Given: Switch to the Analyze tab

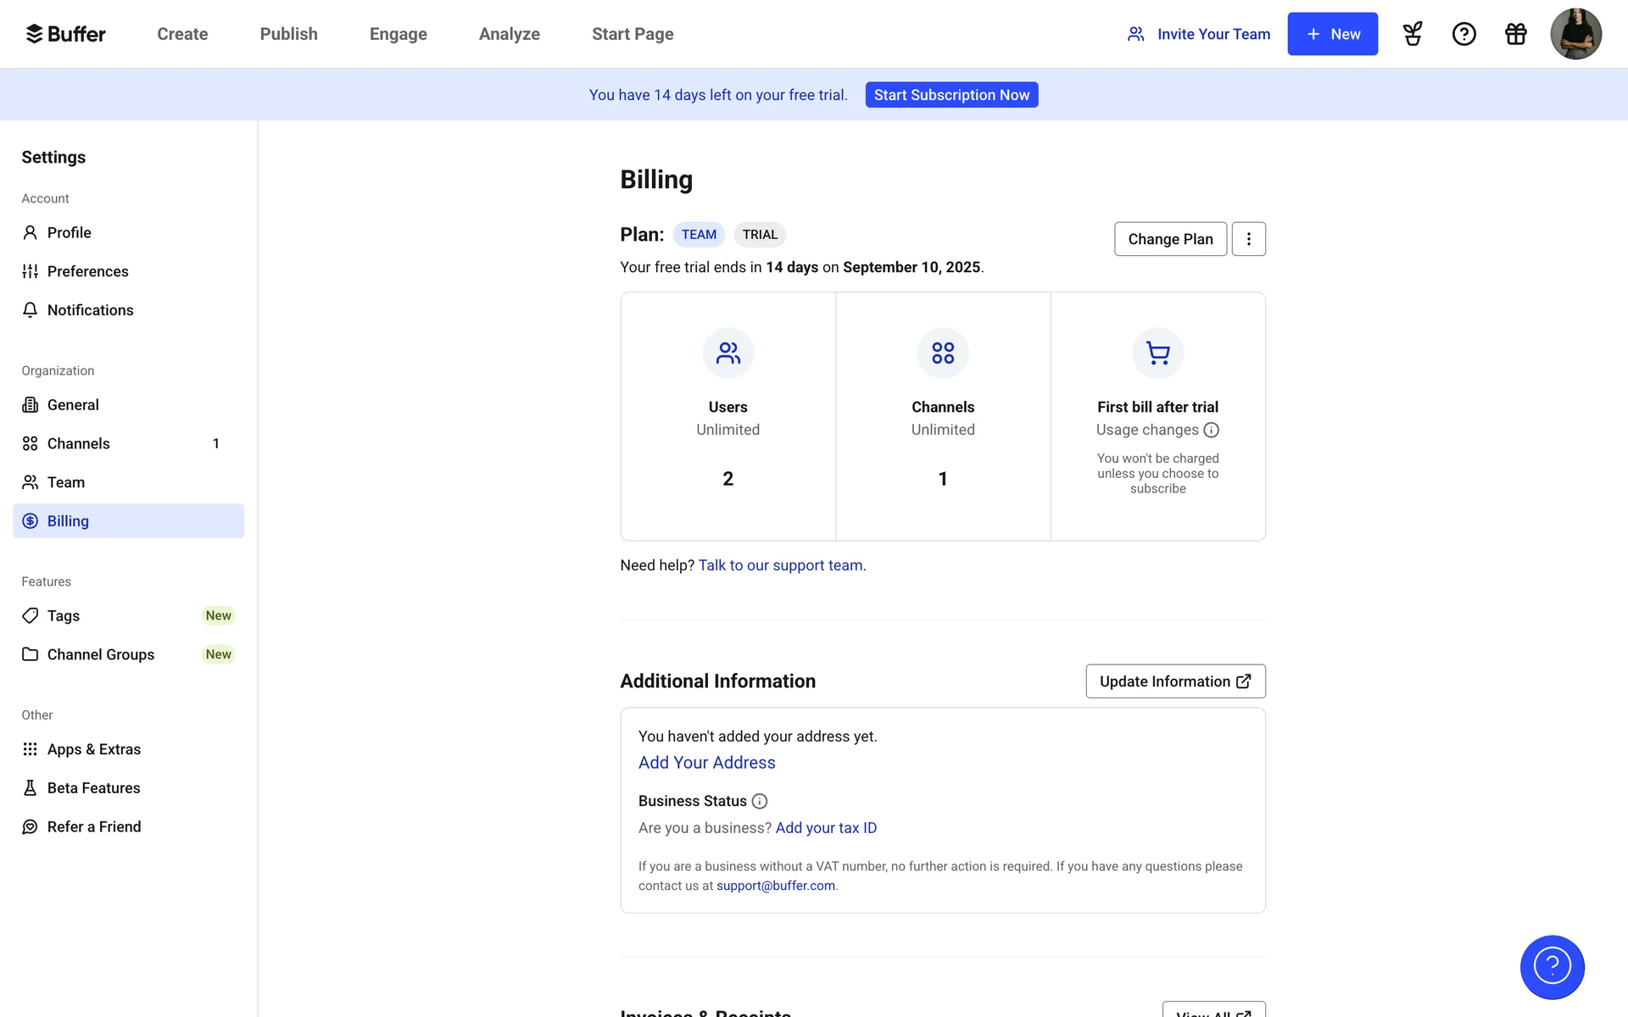Looking at the screenshot, I should point(509,34).
